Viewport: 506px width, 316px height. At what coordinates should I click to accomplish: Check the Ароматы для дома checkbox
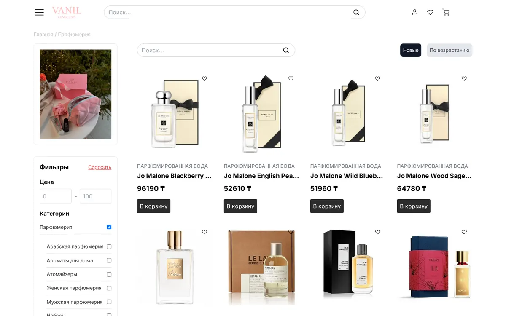[x=109, y=260]
